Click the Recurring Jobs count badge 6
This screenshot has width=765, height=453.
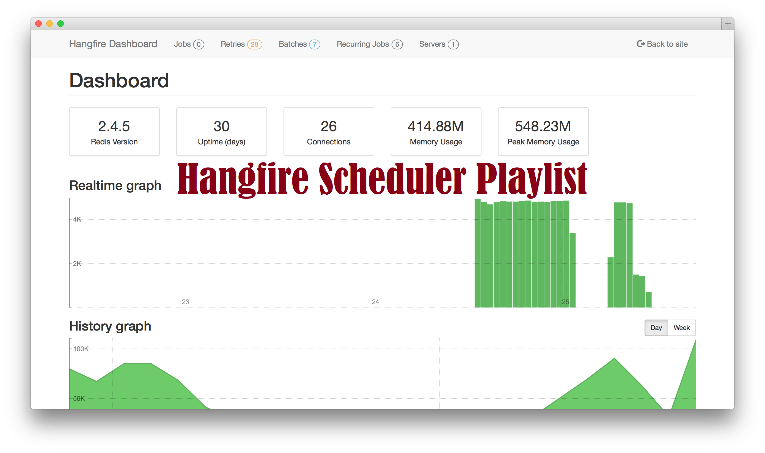tap(397, 44)
